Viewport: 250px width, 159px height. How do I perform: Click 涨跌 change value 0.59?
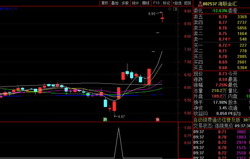(223, 79)
